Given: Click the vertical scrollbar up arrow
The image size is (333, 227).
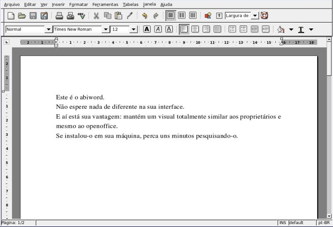Looking at the screenshot, I should tap(329, 39).
